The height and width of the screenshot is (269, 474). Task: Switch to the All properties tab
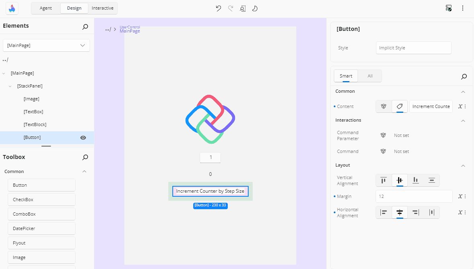pos(370,76)
